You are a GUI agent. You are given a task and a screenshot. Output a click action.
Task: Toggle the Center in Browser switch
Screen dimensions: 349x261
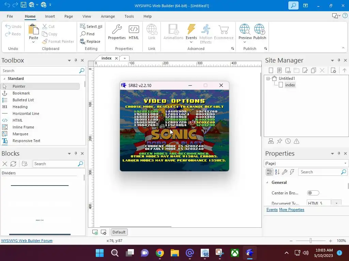point(313,193)
